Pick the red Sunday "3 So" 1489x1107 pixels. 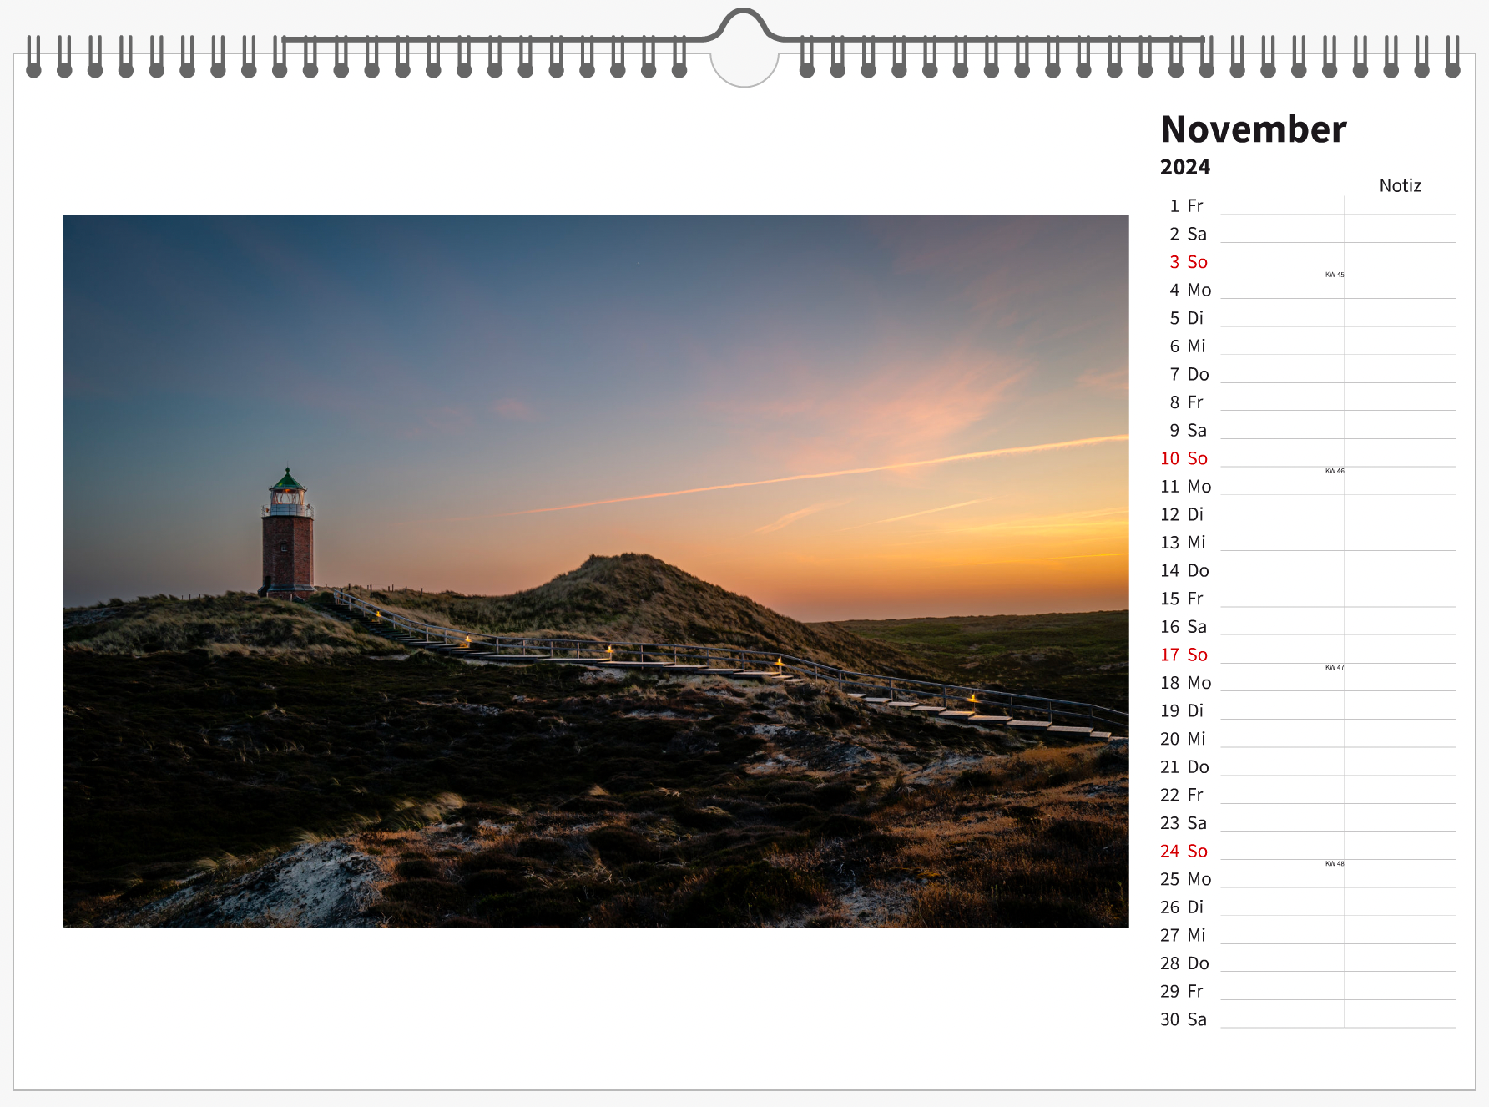(1189, 262)
